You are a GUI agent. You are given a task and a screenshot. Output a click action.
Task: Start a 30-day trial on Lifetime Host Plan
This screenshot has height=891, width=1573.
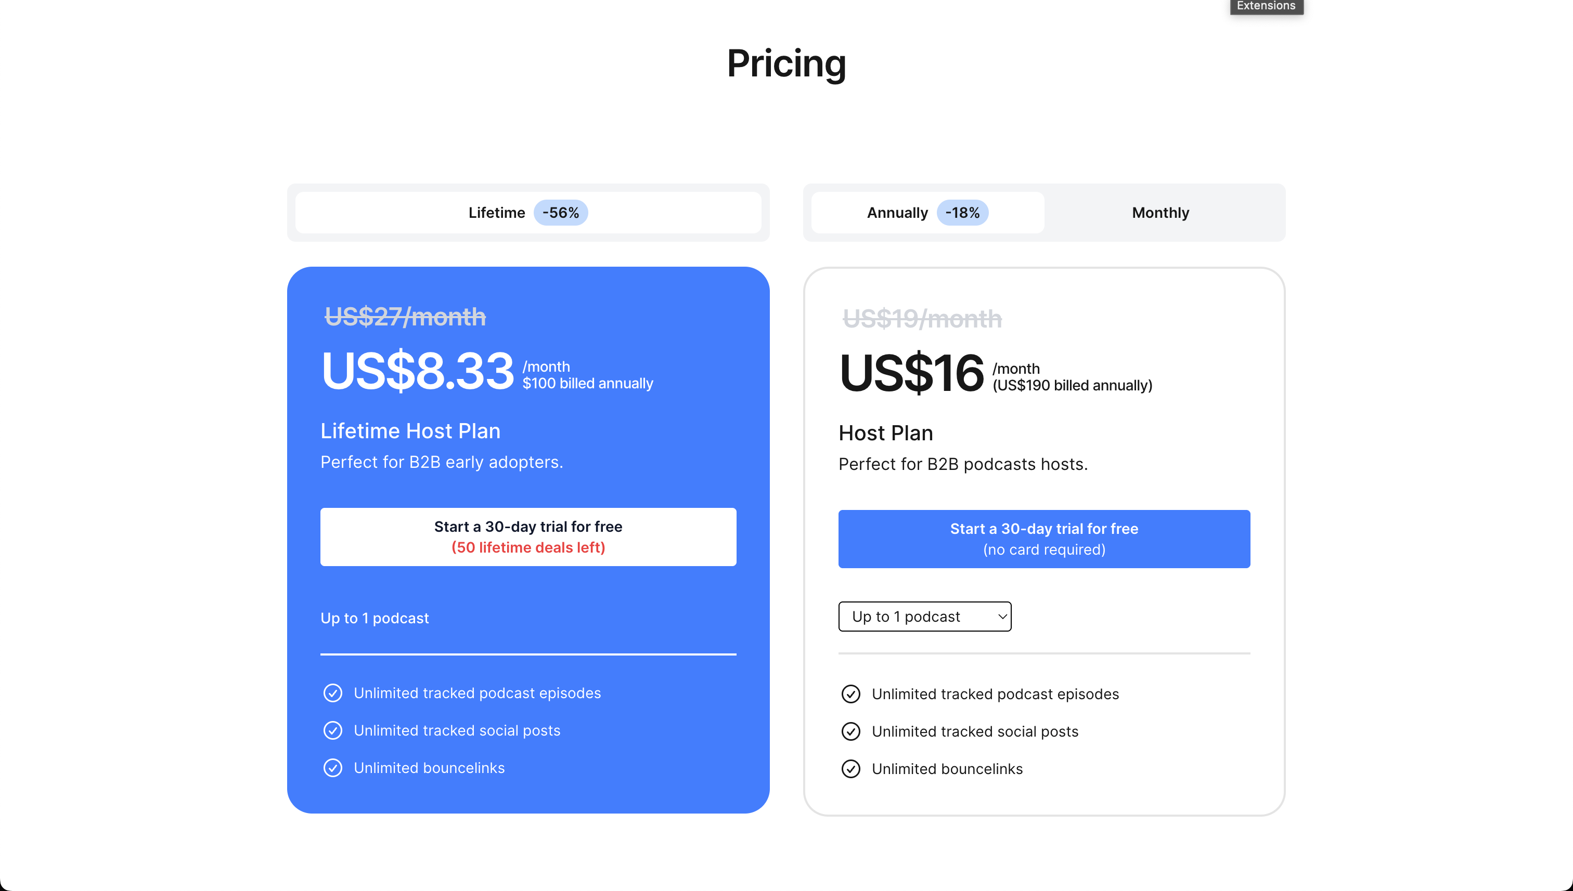pos(528,536)
